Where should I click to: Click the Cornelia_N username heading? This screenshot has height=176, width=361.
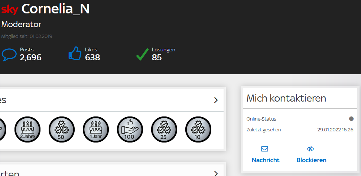click(55, 9)
